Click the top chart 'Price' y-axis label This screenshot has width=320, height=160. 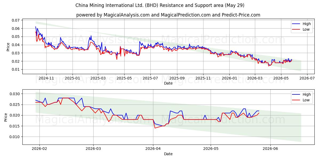pyautogui.click(x=8, y=47)
